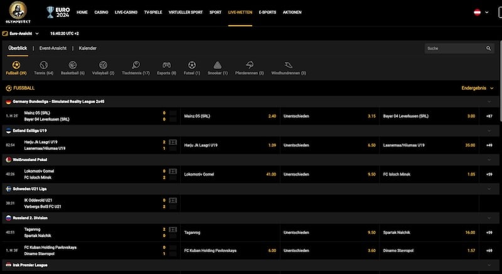This screenshot has width=502, height=274.
Task: Bet on FC Isloch Minsk at 1.05
Action: coord(429,174)
